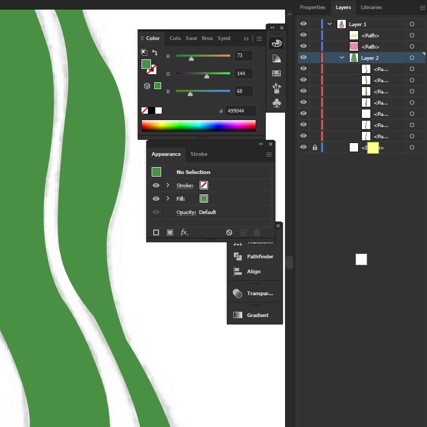Cycle Color panel view with arrows beside title
This screenshot has height=427, width=427.
tap(142, 38)
